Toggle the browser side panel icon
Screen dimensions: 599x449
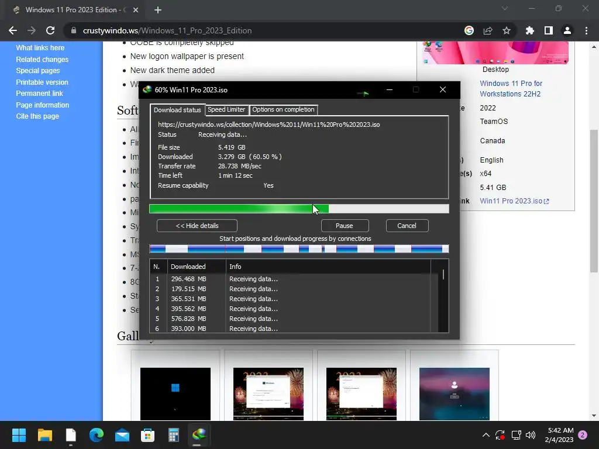pyautogui.click(x=549, y=30)
